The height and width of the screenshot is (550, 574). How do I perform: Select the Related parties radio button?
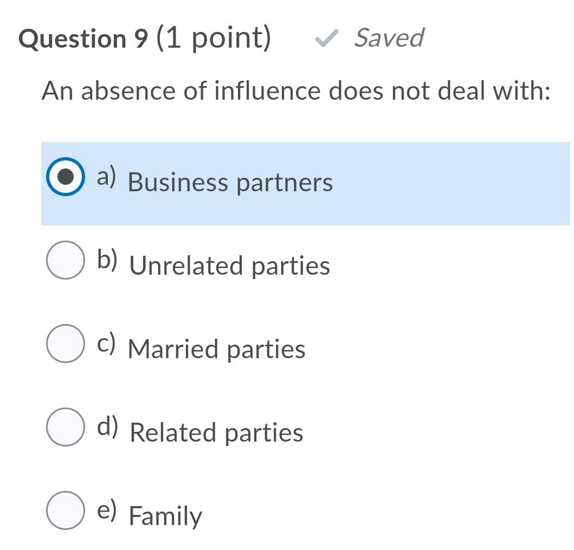coord(66,427)
